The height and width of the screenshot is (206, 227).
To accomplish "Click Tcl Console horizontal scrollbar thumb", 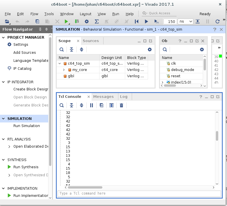I will tap(85, 187).
